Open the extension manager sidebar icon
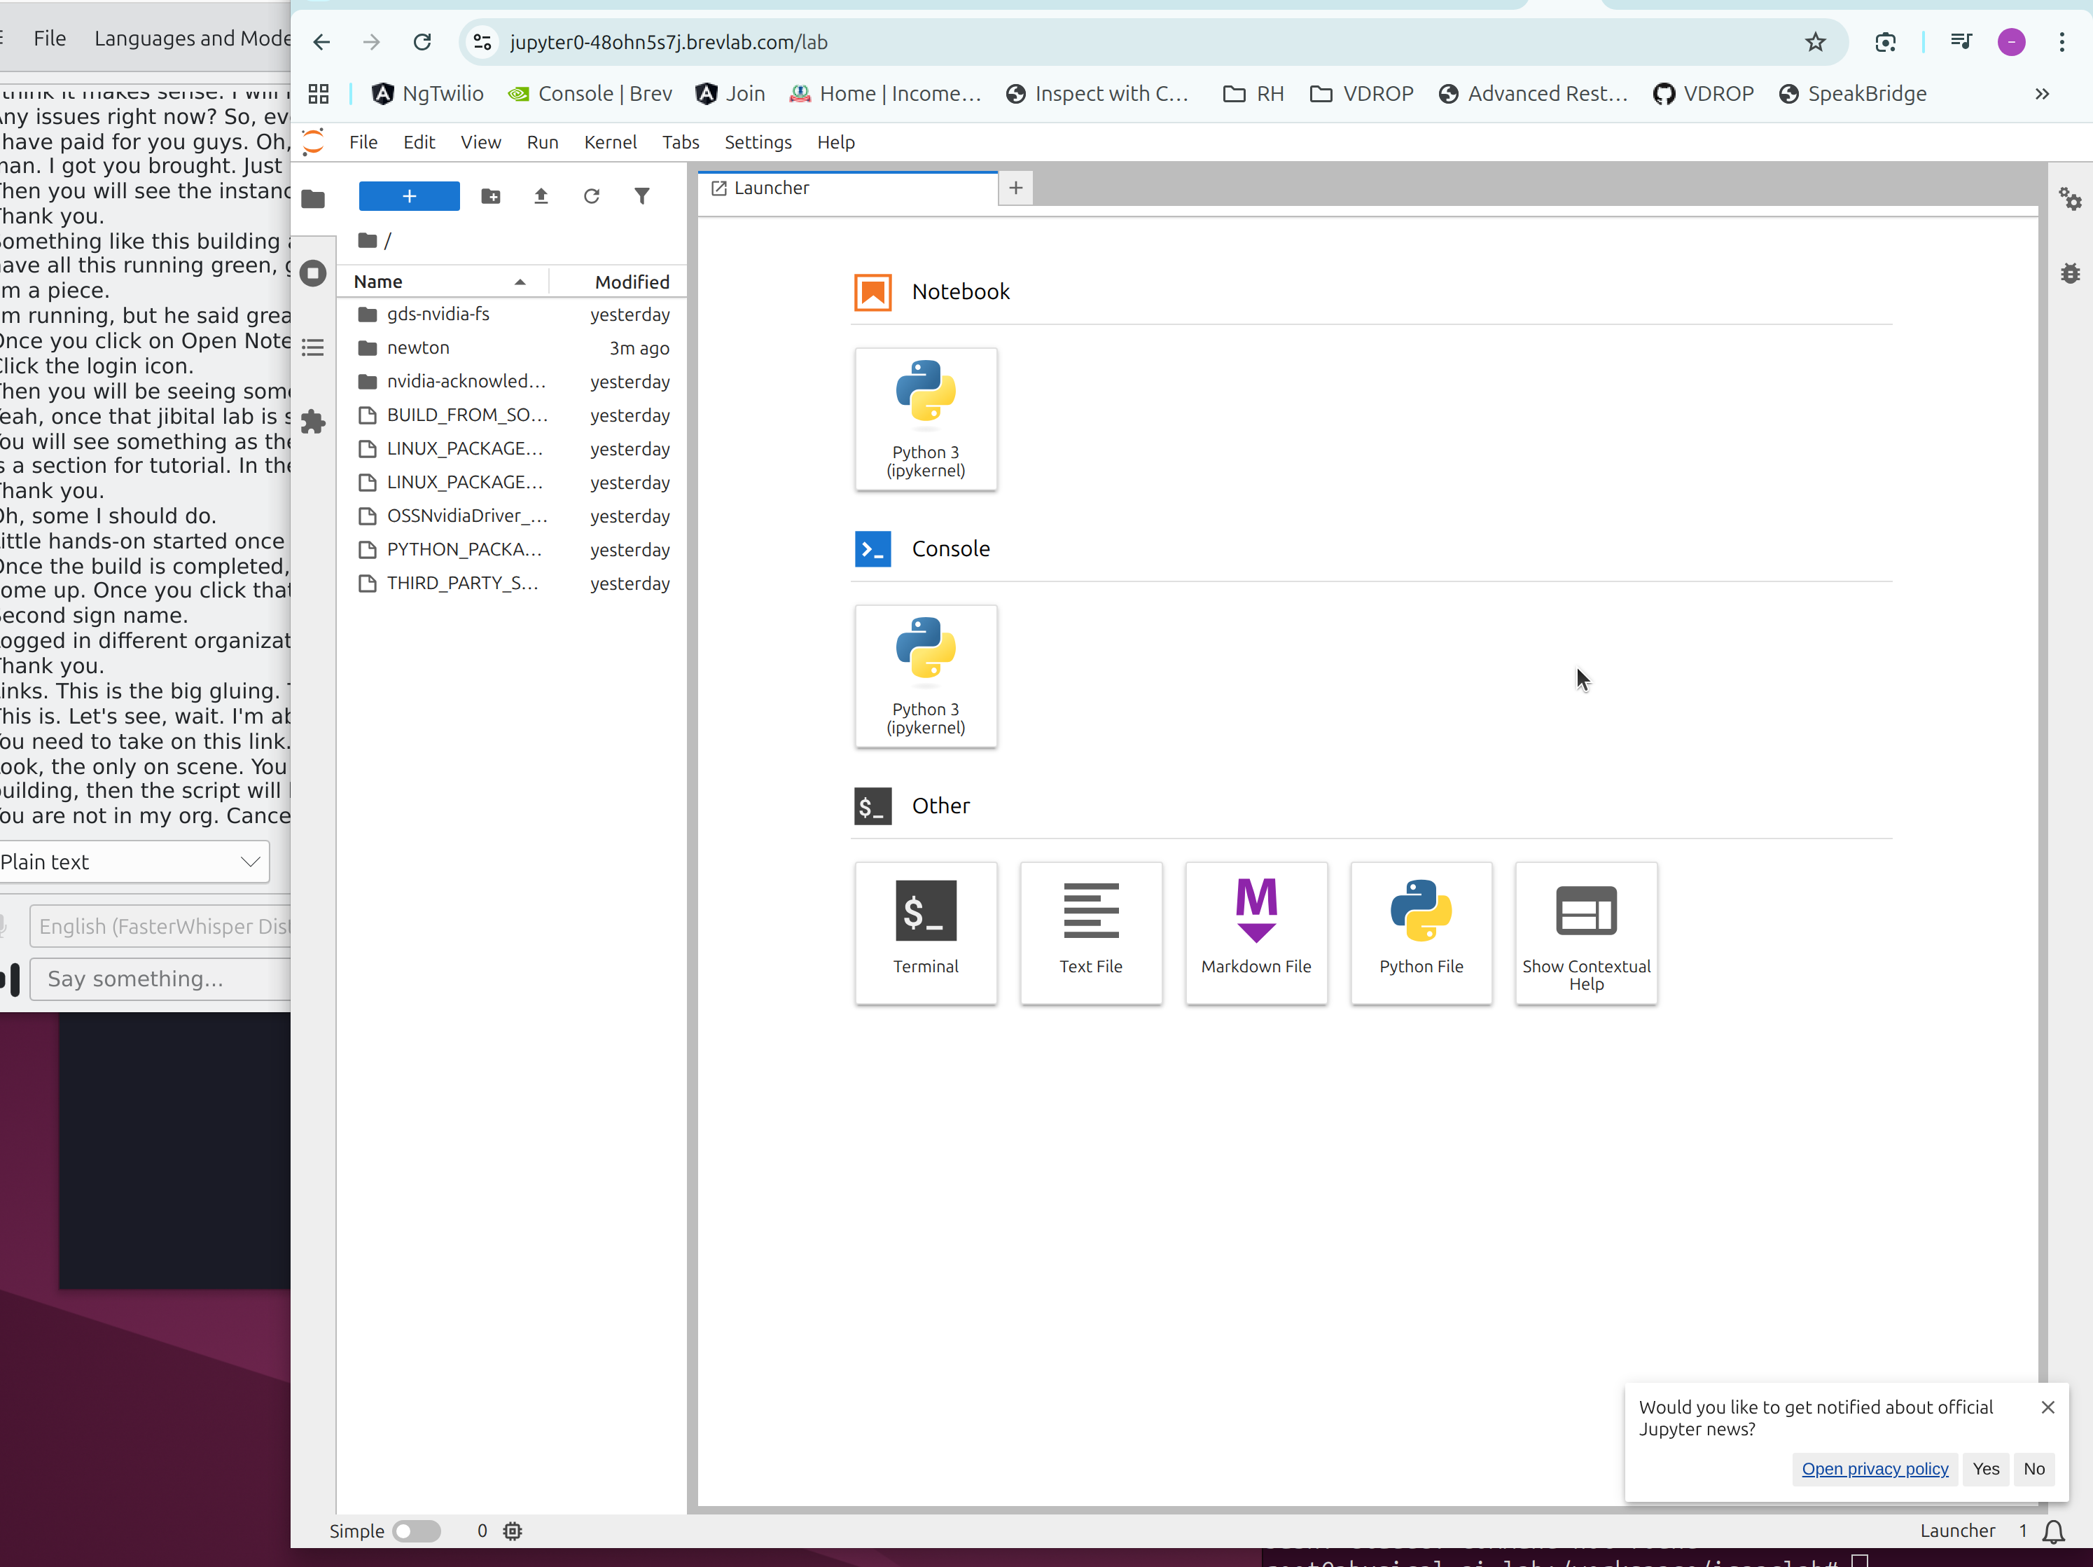 [x=313, y=422]
